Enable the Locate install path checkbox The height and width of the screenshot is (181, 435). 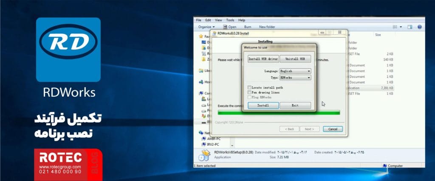(x=249, y=87)
